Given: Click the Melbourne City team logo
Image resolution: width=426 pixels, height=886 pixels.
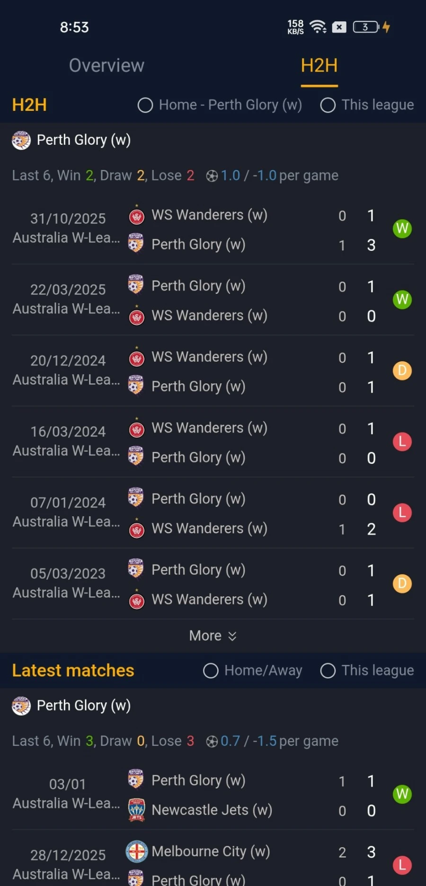Looking at the screenshot, I should click(136, 851).
